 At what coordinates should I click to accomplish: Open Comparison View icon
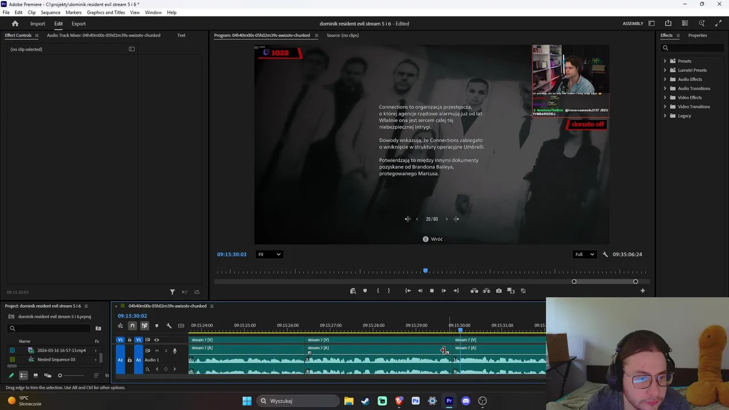click(x=511, y=290)
